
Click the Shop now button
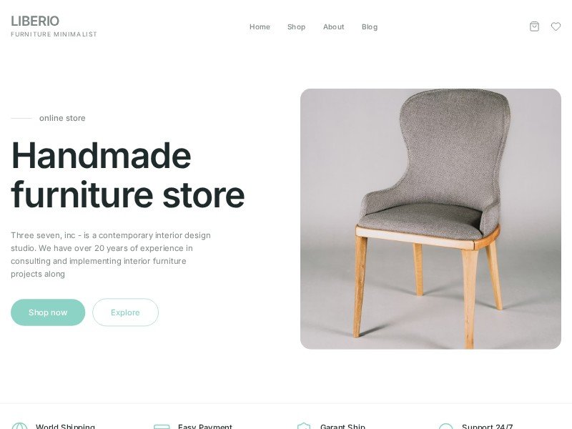click(x=48, y=312)
